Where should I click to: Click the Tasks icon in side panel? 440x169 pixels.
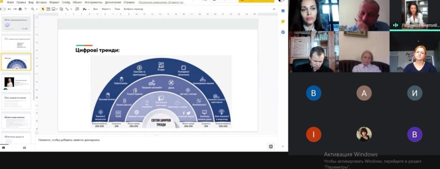[283, 32]
